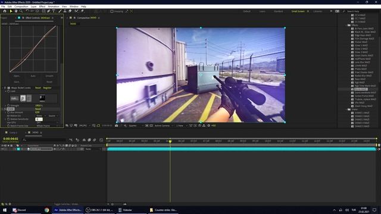Select the Zoom magnifier tool

(21, 11)
